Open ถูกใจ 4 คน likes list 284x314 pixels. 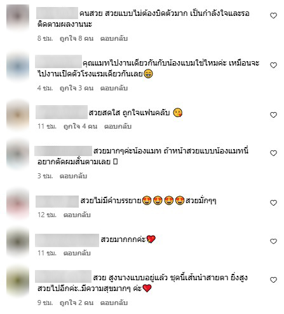[80, 126]
